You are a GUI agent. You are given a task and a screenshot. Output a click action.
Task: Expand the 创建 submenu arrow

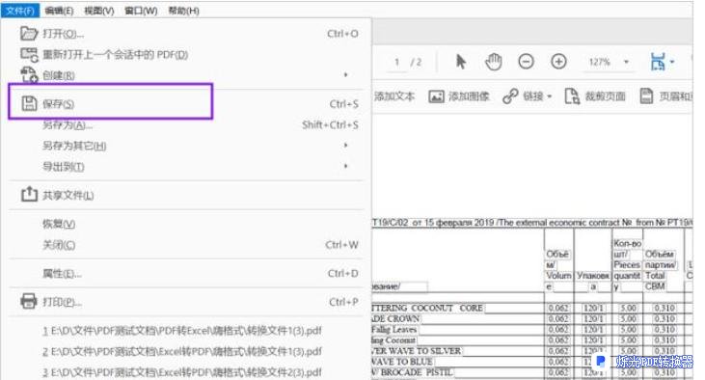coord(346,75)
